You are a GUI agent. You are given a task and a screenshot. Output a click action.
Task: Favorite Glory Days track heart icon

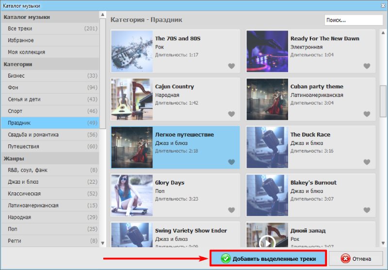(x=231, y=210)
